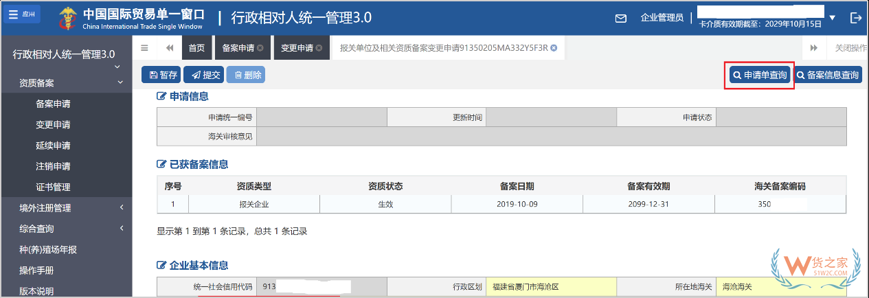
Task: Switch to the 首页 tab
Action: [196, 48]
